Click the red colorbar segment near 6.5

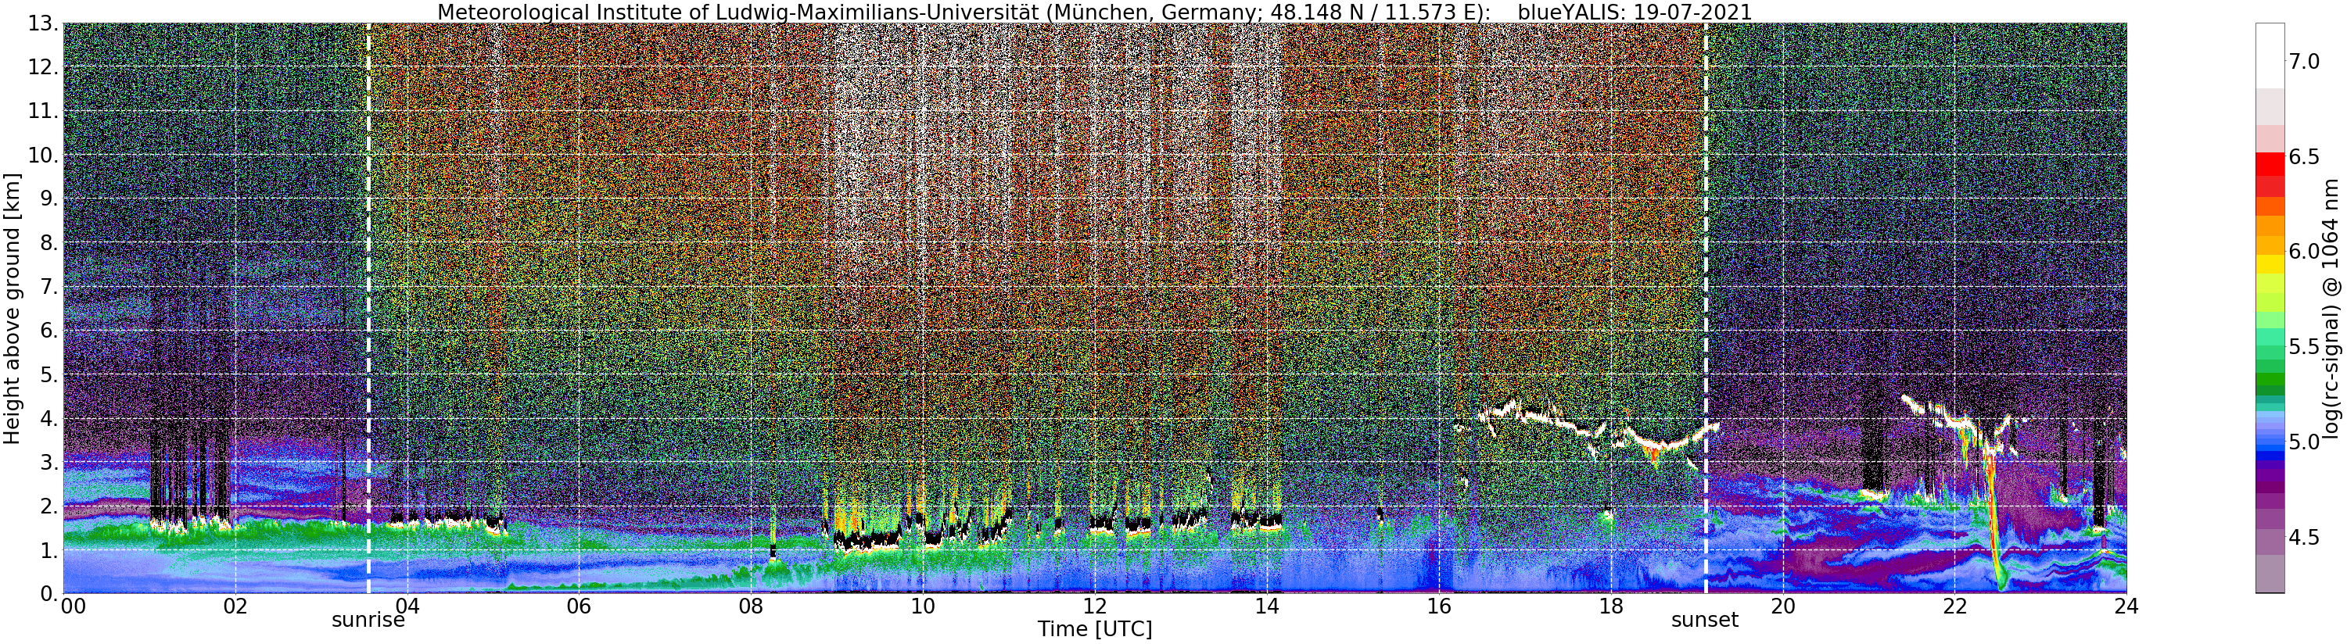(x=2270, y=164)
